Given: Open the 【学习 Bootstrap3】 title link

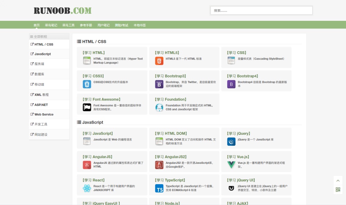Looking at the screenshot, I should click(x=171, y=76).
